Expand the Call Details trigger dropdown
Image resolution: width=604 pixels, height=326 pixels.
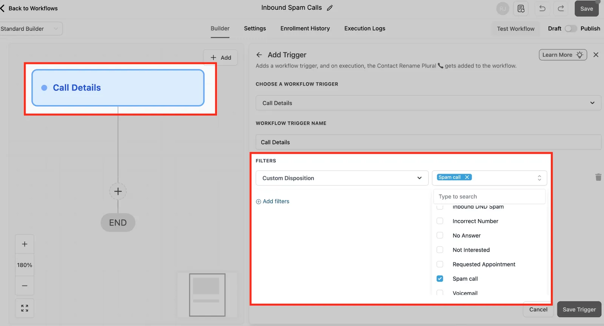coord(428,103)
